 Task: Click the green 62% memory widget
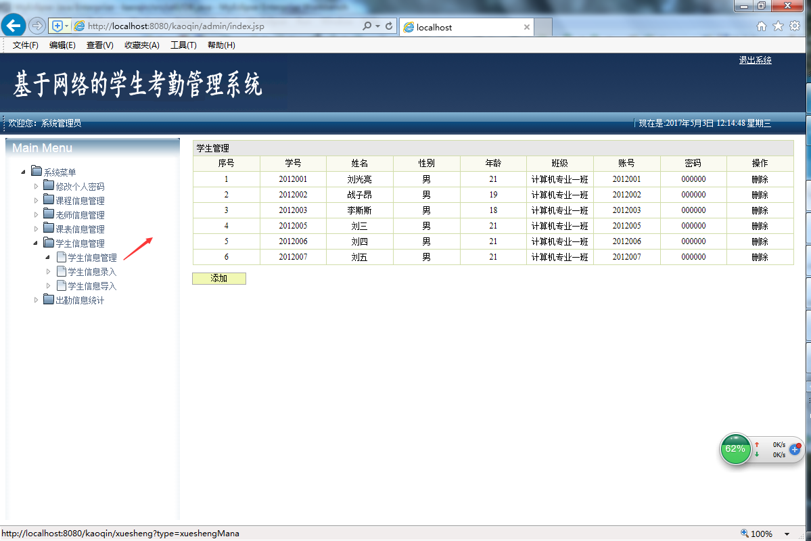click(735, 449)
